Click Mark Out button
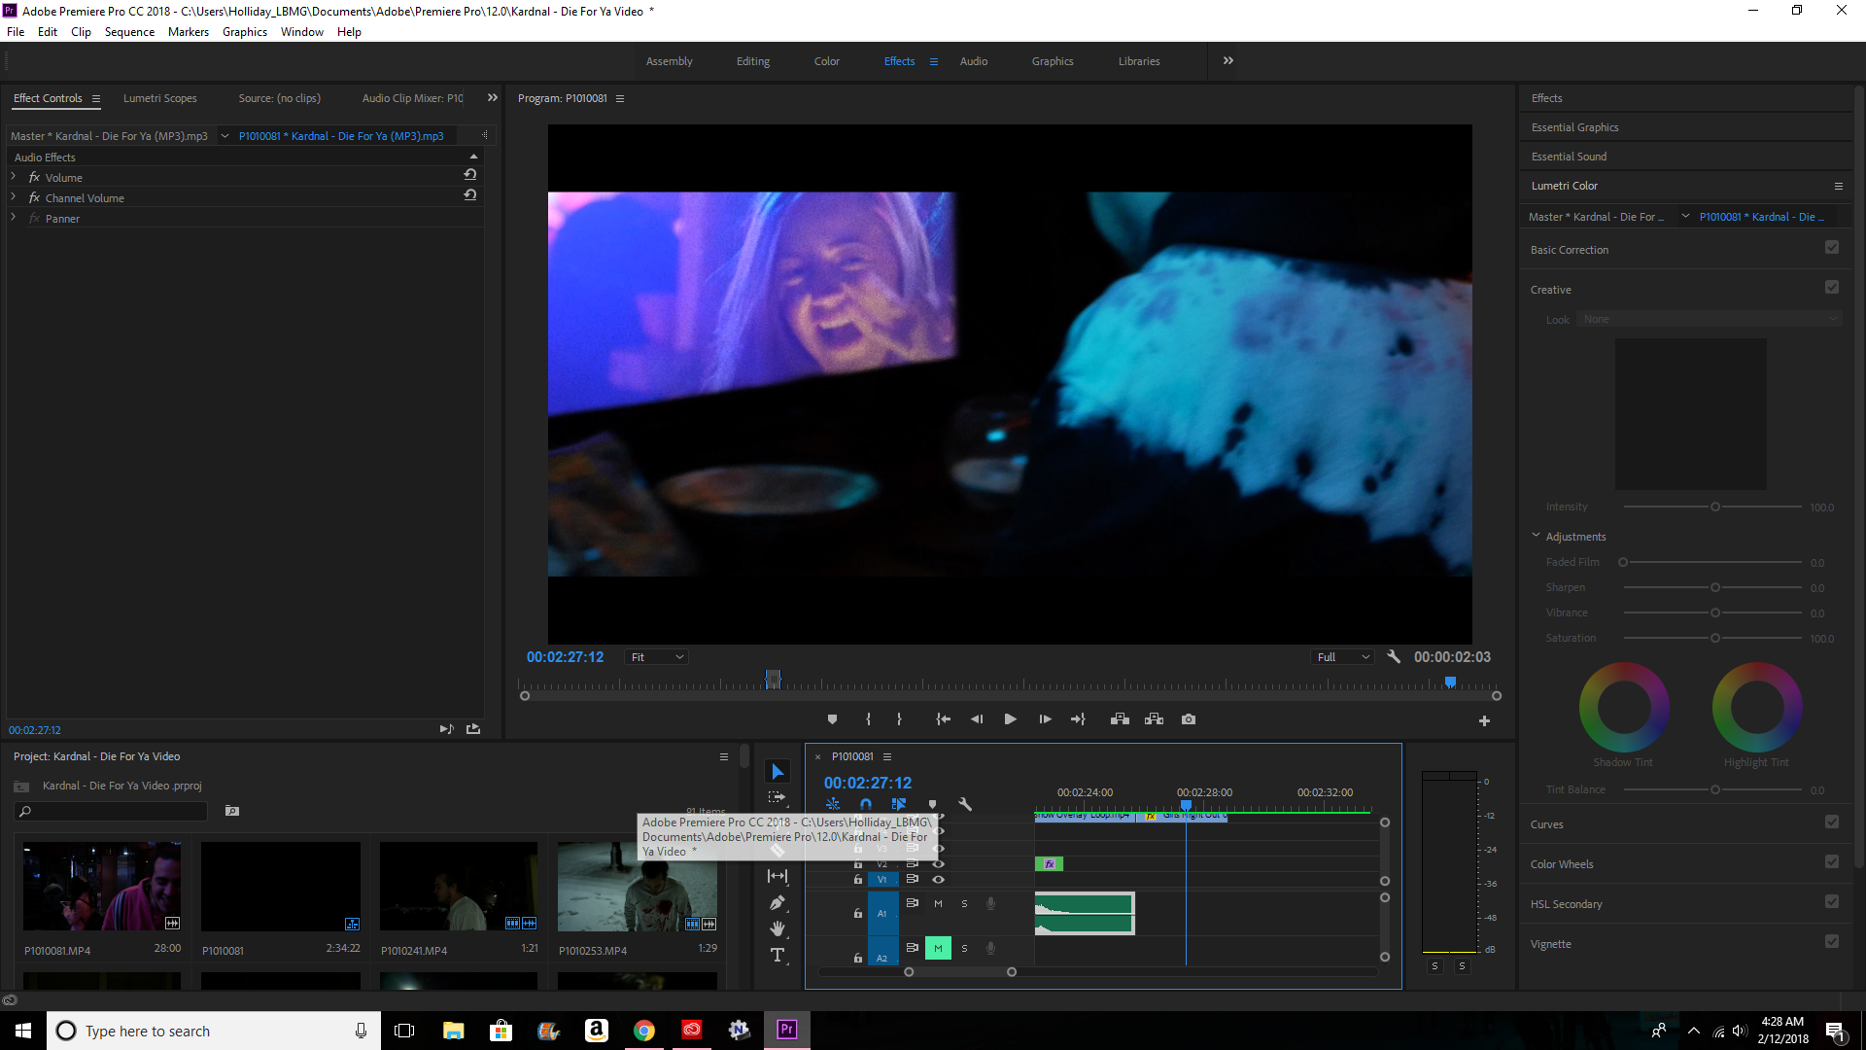1866x1050 pixels. [x=899, y=719]
